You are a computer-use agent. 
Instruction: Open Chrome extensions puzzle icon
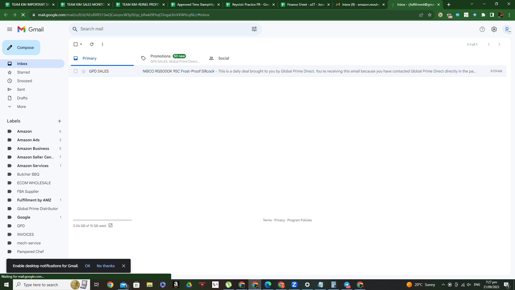[x=483, y=15]
